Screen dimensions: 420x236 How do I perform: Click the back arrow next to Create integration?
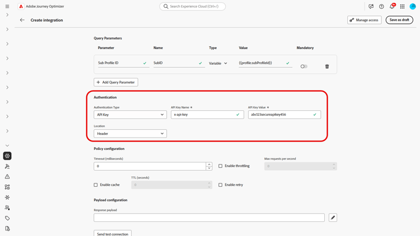(22, 20)
